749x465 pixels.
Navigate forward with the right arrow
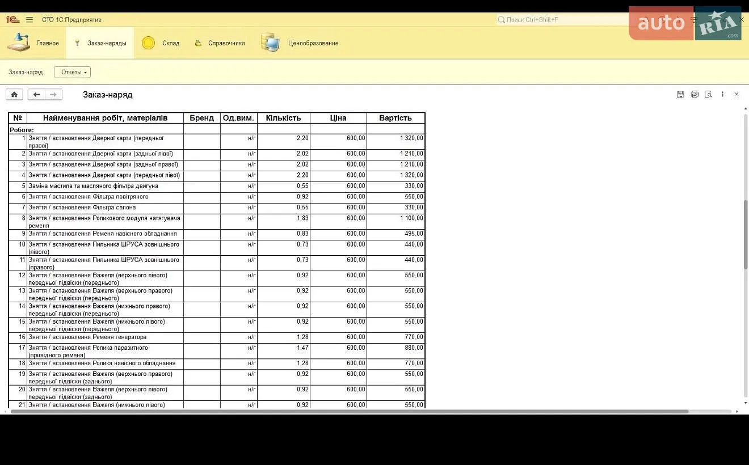pyautogui.click(x=53, y=95)
